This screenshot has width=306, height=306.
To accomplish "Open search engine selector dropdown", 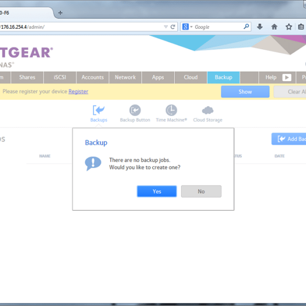I will pos(191,27).
